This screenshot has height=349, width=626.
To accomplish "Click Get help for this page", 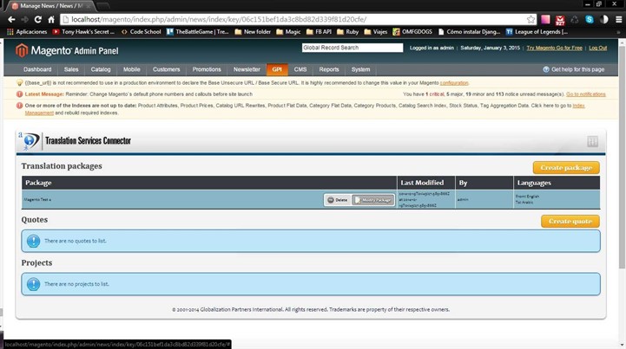I will point(574,69).
